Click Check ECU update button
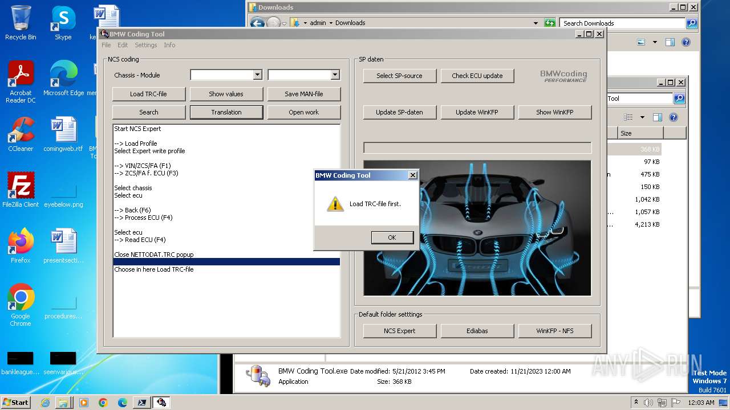This screenshot has width=730, height=410. [x=477, y=76]
